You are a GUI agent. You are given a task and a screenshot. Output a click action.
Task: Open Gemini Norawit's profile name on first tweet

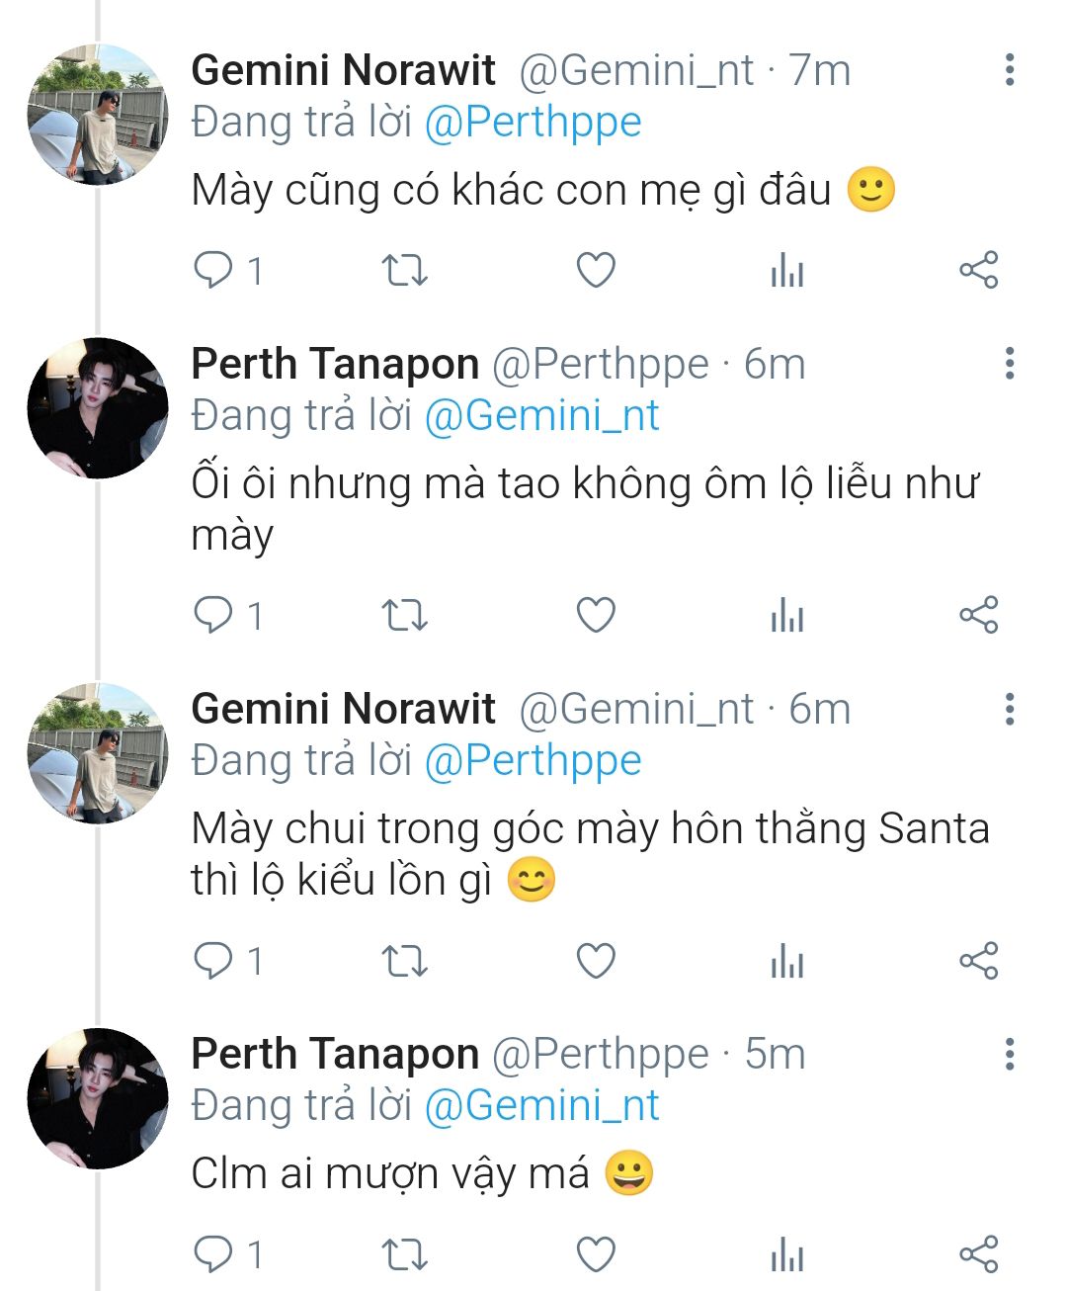click(x=343, y=70)
